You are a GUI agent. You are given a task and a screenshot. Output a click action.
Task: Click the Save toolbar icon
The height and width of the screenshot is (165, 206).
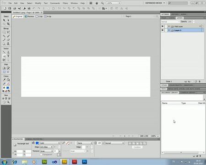point(10,8)
